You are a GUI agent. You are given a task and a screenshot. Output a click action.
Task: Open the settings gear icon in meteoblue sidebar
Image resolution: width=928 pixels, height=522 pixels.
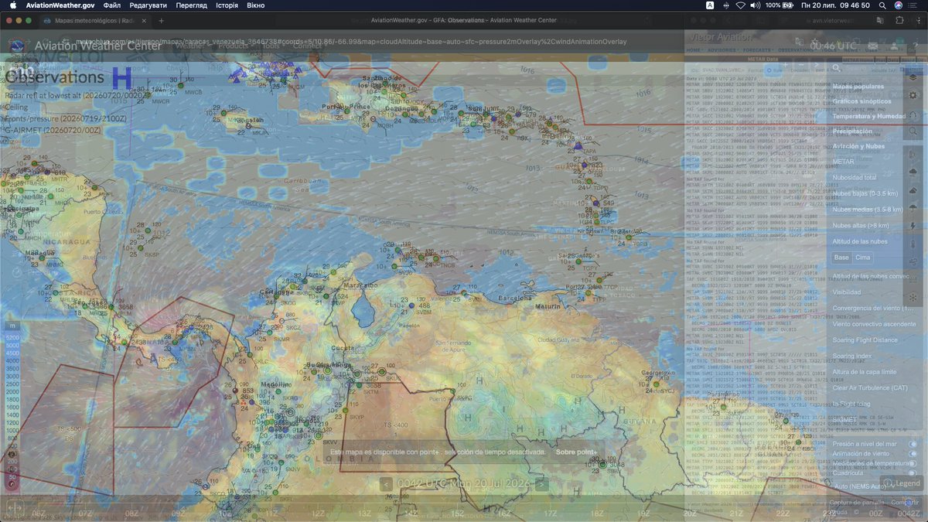[913, 95]
